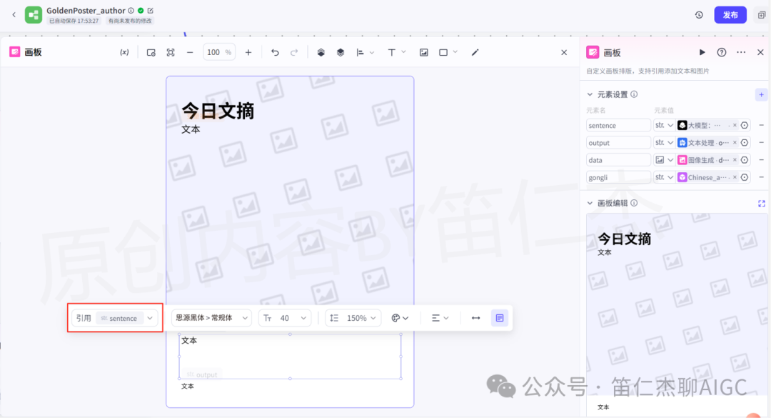The height and width of the screenshot is (418, 771).
Task: Zoom in with the plus button
Action: [x=248, y=52]
